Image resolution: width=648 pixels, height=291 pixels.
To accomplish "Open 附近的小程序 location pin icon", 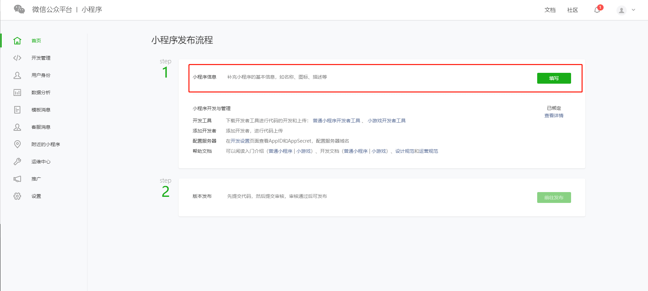I will click(x=17, y=144).
